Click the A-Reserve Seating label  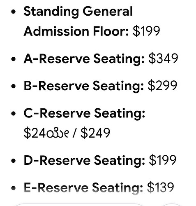(84, 59)
